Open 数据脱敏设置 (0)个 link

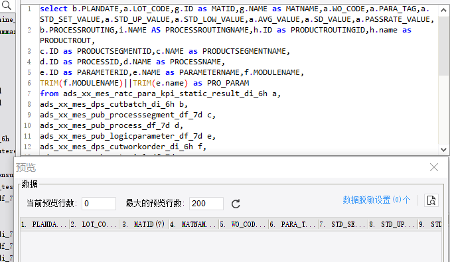point(376,200)
